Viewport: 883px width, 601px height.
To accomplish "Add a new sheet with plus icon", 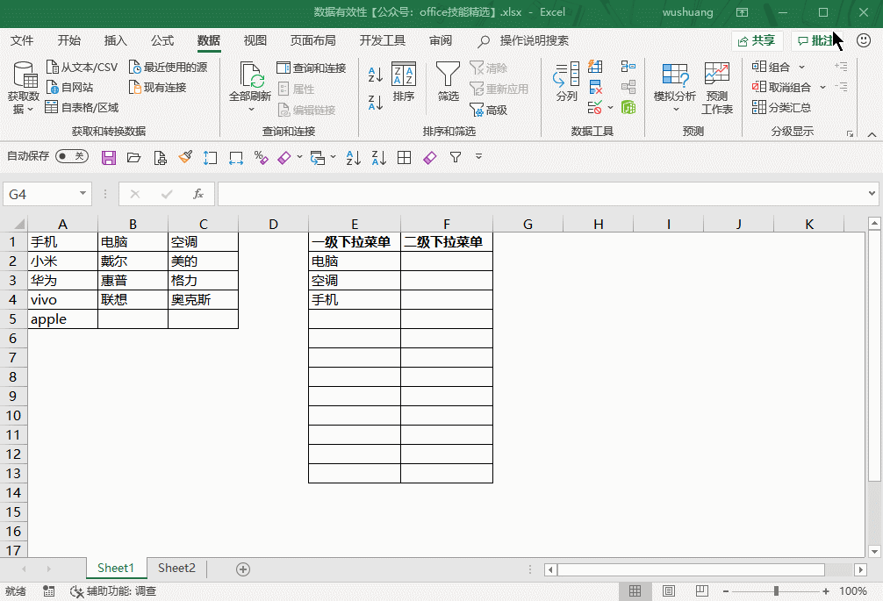I will click(243, 569).
